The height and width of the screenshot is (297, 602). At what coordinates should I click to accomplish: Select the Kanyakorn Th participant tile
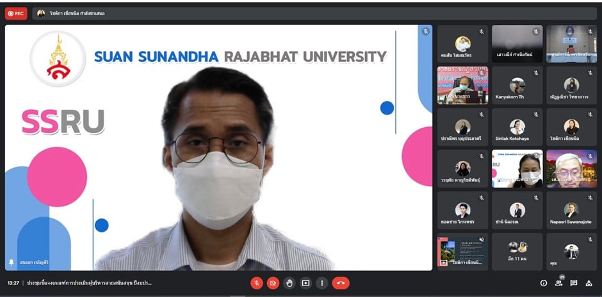coord(517,86)
